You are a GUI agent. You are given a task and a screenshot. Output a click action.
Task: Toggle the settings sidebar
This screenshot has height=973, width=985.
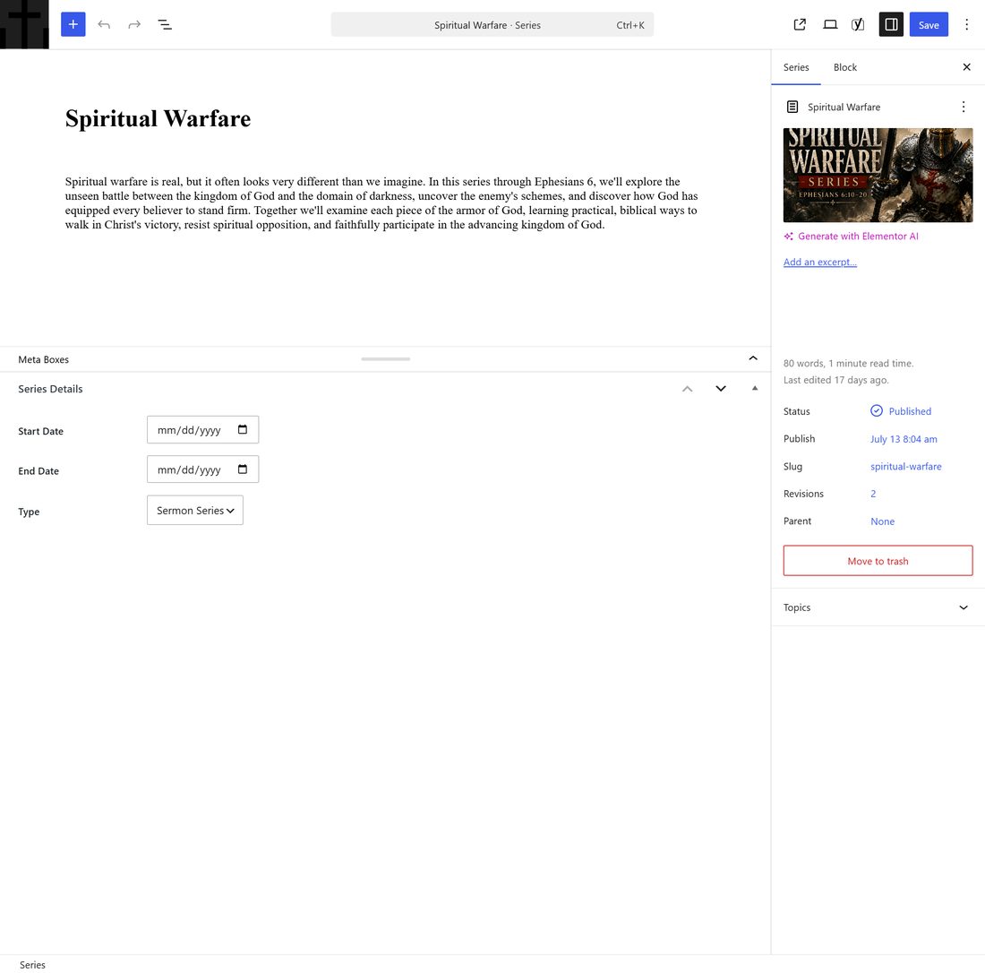891,24
